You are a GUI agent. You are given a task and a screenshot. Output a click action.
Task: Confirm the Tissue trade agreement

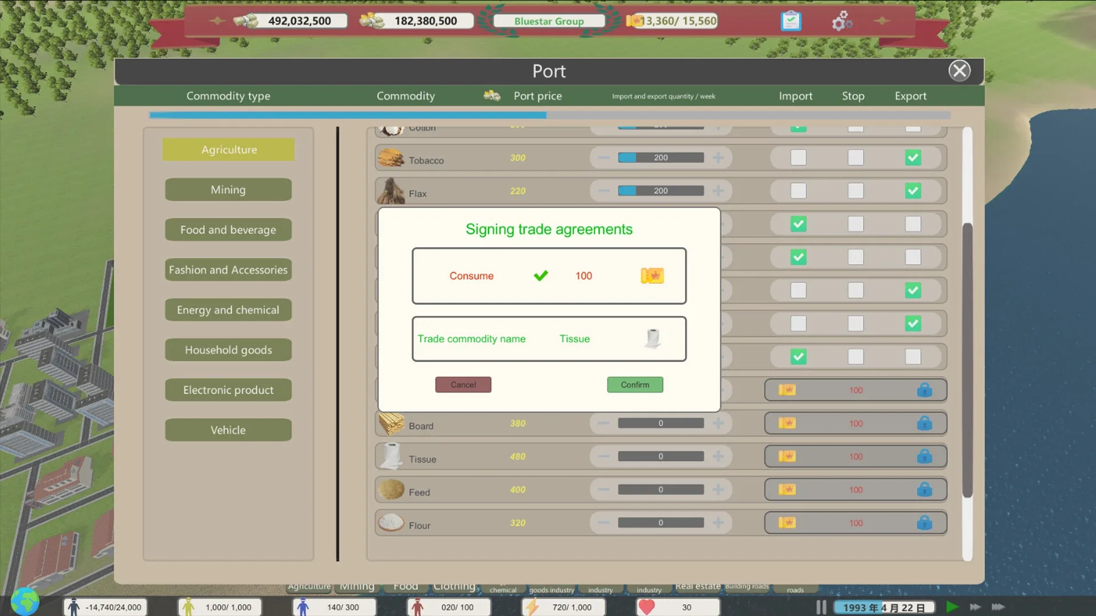(635, 385)
